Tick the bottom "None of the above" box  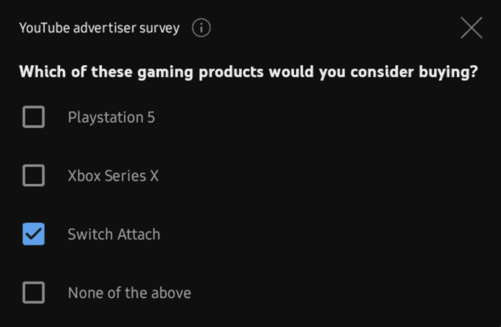pyautogui.click(x=34, y=292)
